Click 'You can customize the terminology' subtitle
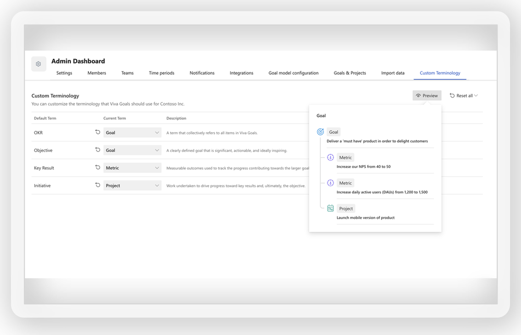The width and height of the screenshot is (521, 335). 108,104
